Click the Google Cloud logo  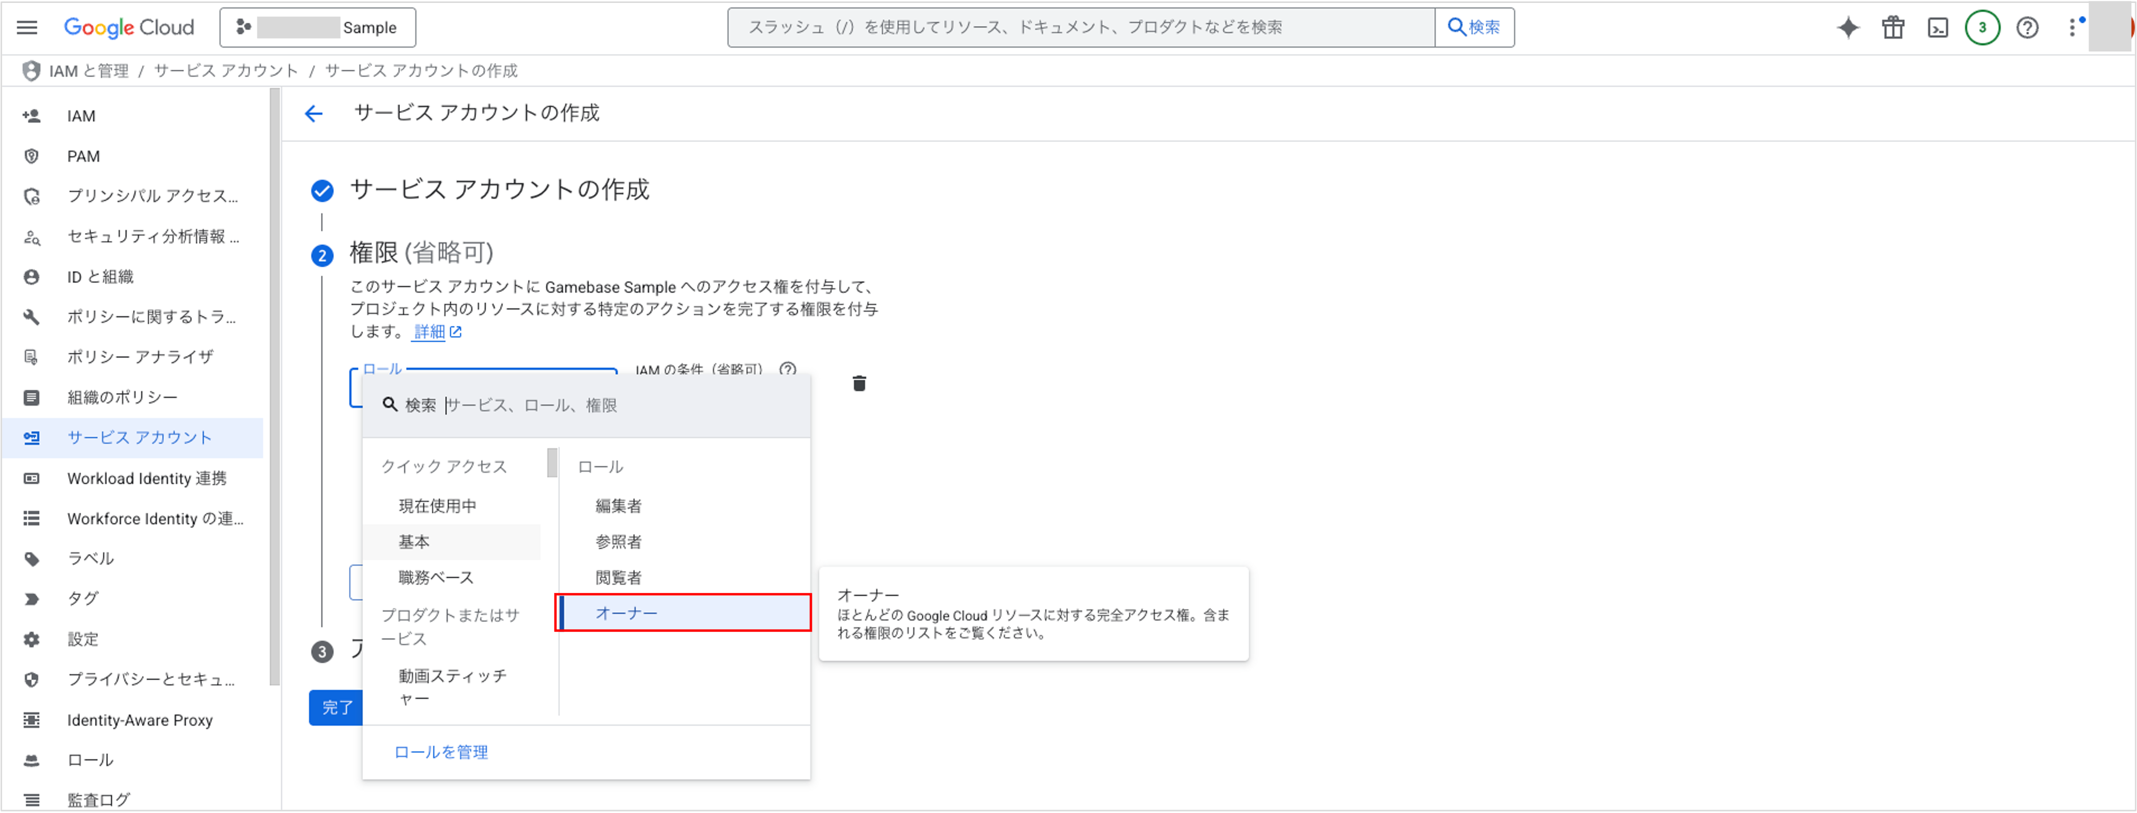(128, 27)
